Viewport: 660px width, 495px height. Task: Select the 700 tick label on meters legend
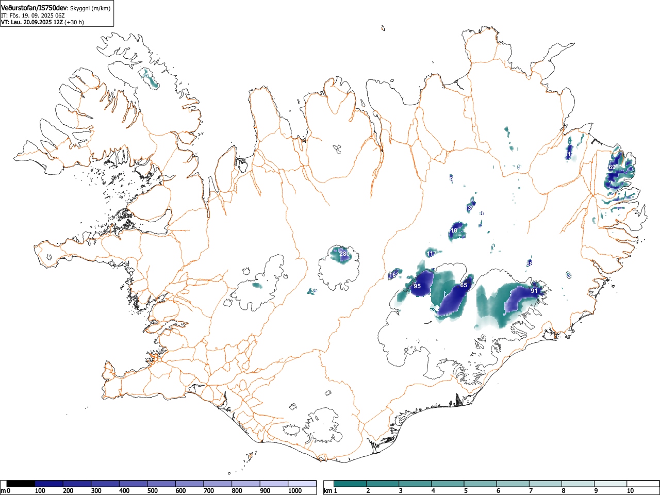pos(208,491)
